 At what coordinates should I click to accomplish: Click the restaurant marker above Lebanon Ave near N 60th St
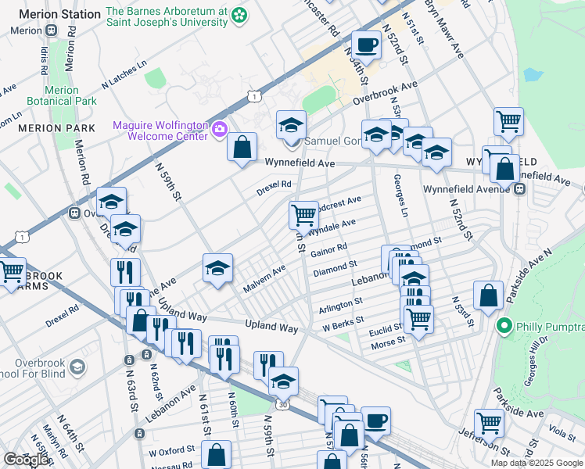(x=224, y=361)
